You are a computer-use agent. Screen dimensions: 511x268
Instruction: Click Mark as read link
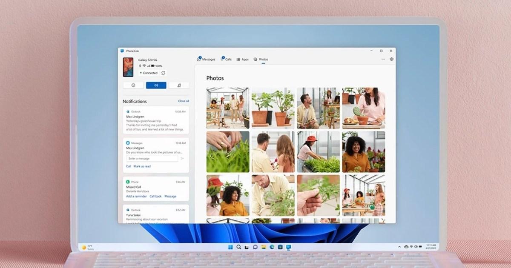(142, 166)
